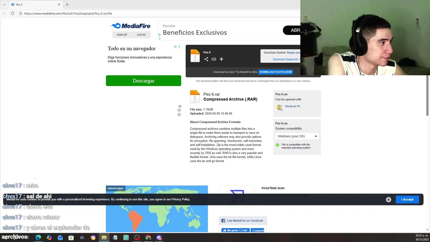
Task: Click the File size 1.19GB text
Action: coord(202,110)
